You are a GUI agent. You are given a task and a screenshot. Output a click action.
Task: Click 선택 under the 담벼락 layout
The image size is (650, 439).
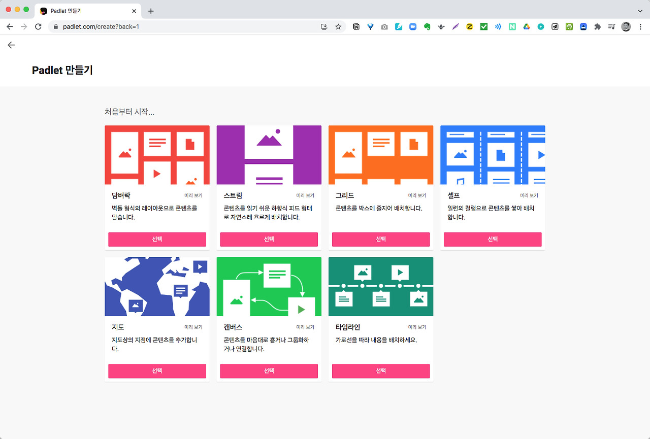(x=157, y=239)
